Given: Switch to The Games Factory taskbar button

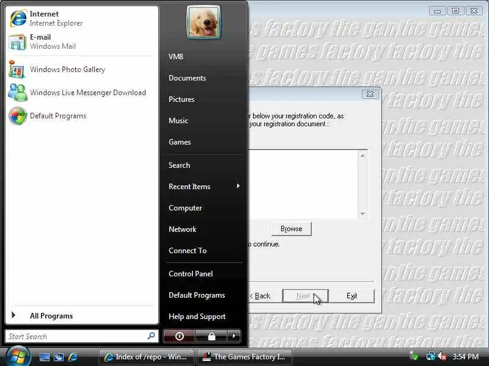Looking at the screenshot, I should click(x=245, y=357).
